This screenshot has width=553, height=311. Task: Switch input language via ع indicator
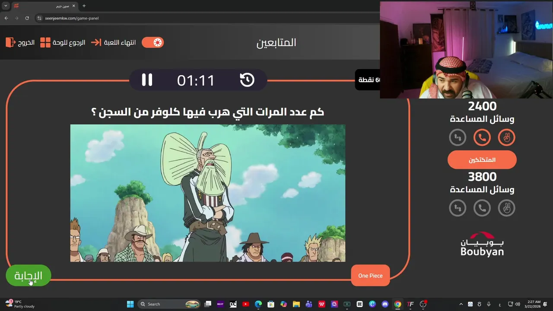[x=500, y=304]
